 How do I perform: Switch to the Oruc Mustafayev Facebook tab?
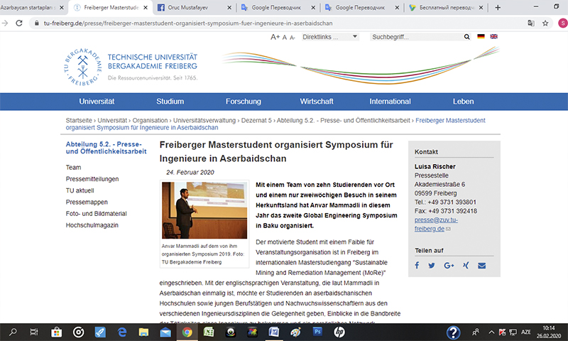coord(194,8)
